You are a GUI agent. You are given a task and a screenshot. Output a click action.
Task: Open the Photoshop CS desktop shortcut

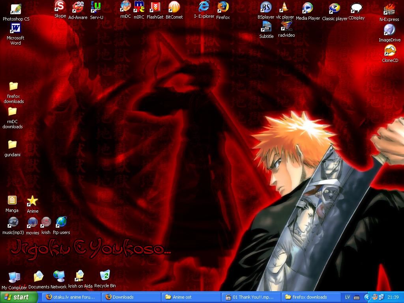coord(16,9)
